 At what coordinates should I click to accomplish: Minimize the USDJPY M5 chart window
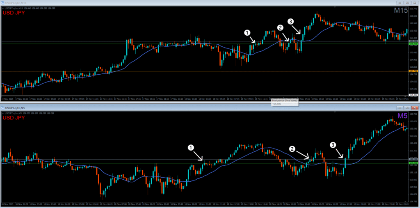(400, 107)
